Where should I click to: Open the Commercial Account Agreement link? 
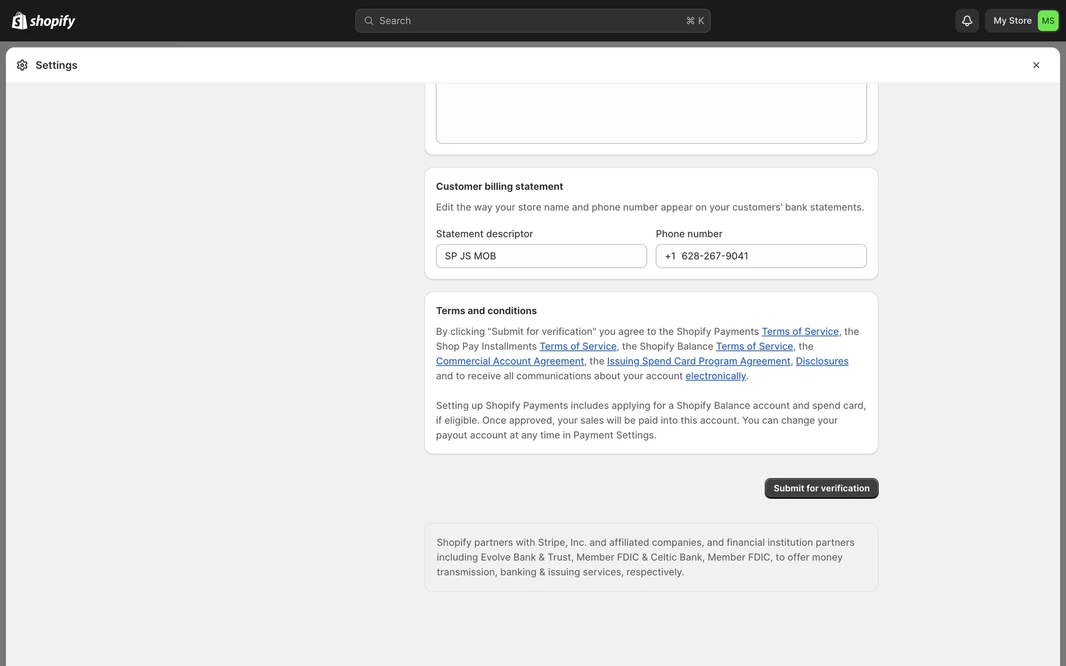(510, 361)
